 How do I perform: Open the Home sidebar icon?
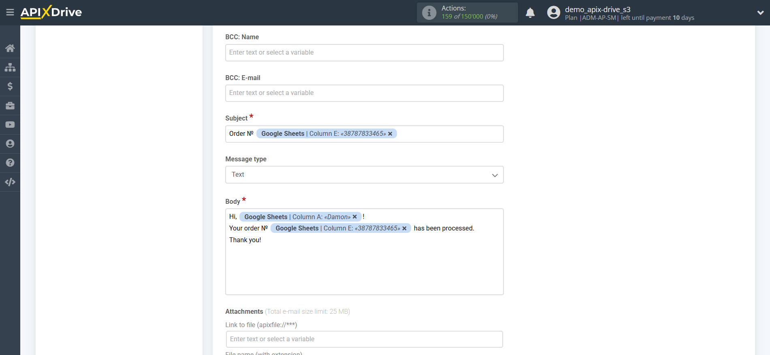10,48
